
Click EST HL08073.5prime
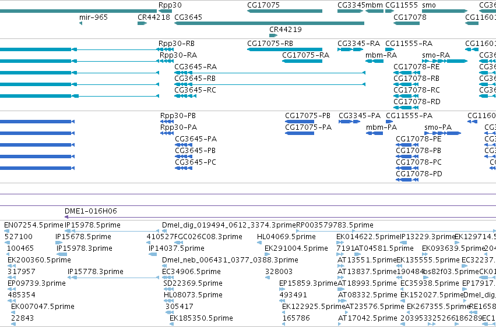[x=193, y=296]
